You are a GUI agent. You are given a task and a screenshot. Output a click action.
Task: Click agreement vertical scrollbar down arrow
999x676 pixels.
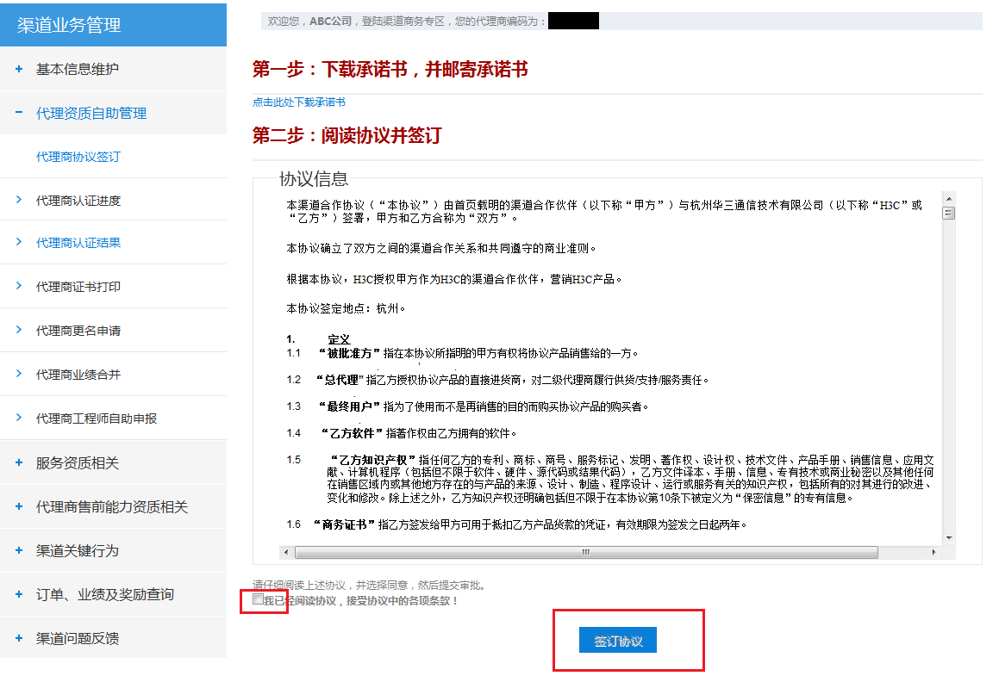pos(949,537)
